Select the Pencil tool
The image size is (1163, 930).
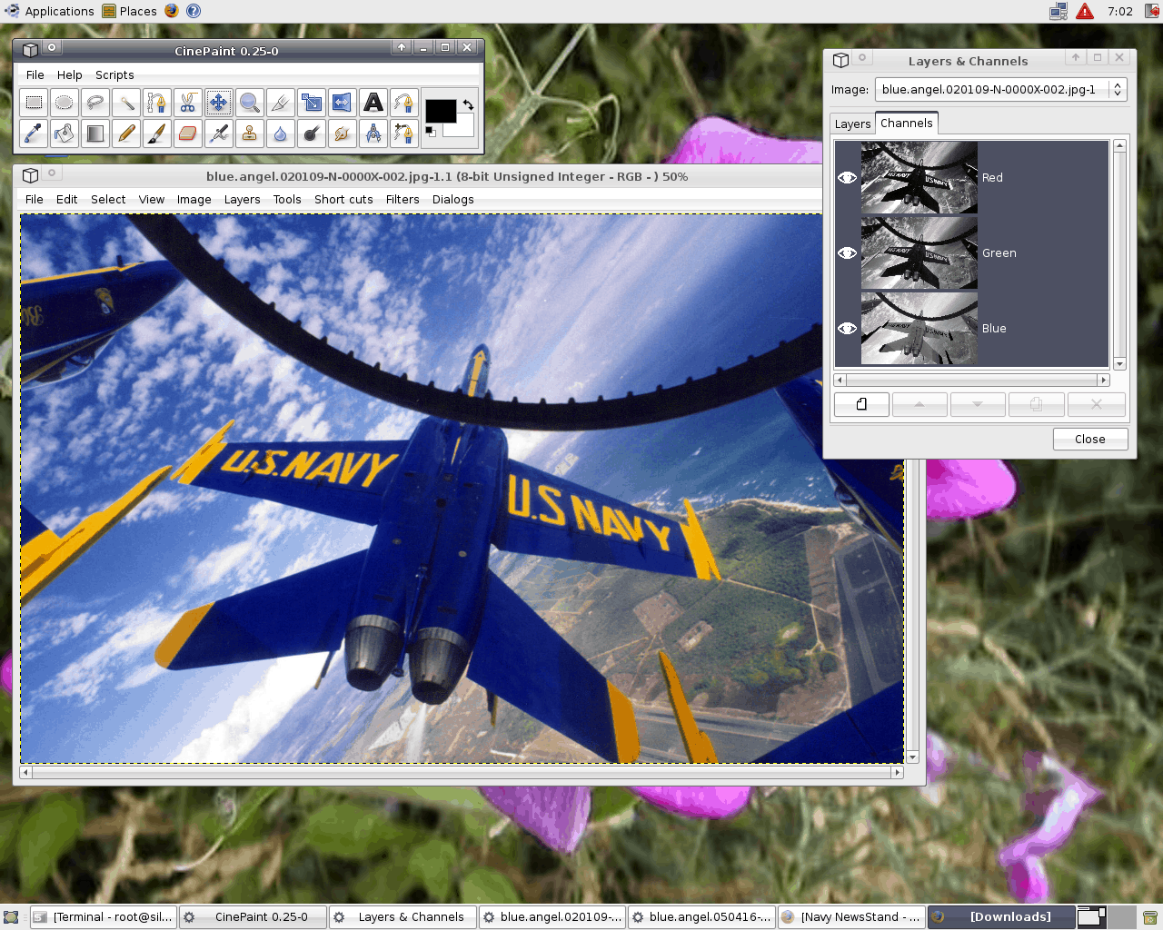[x=126, y=134]
